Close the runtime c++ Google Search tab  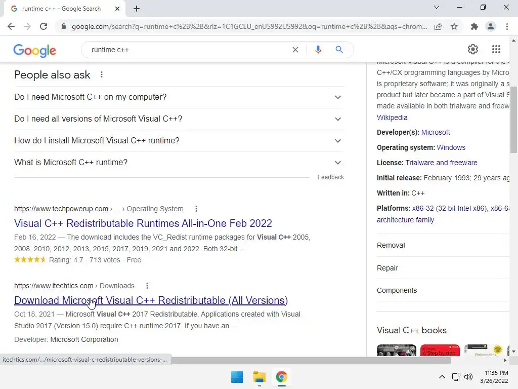[117, 9]
